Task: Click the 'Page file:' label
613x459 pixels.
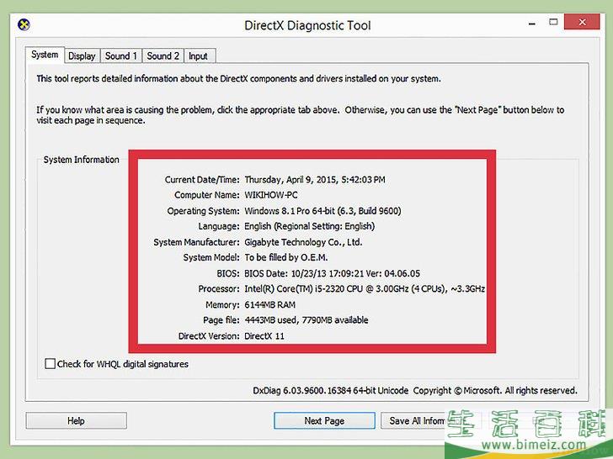Action: (221, 320)
